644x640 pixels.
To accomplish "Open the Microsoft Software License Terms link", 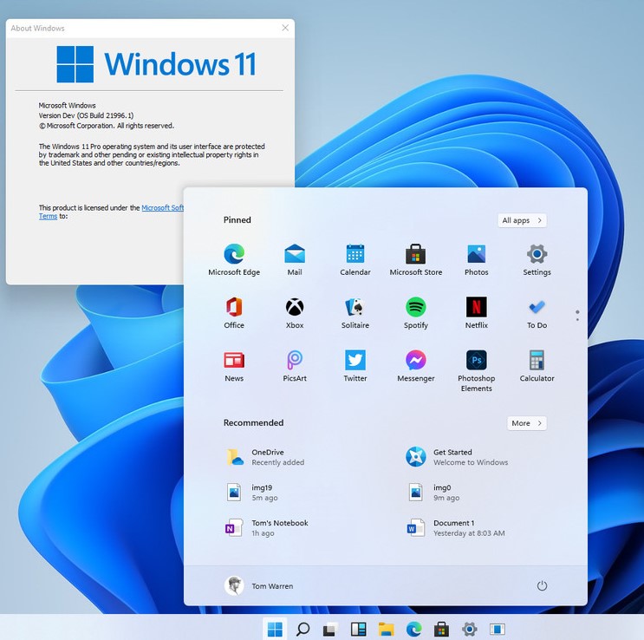I will click(x=162, y=208).
